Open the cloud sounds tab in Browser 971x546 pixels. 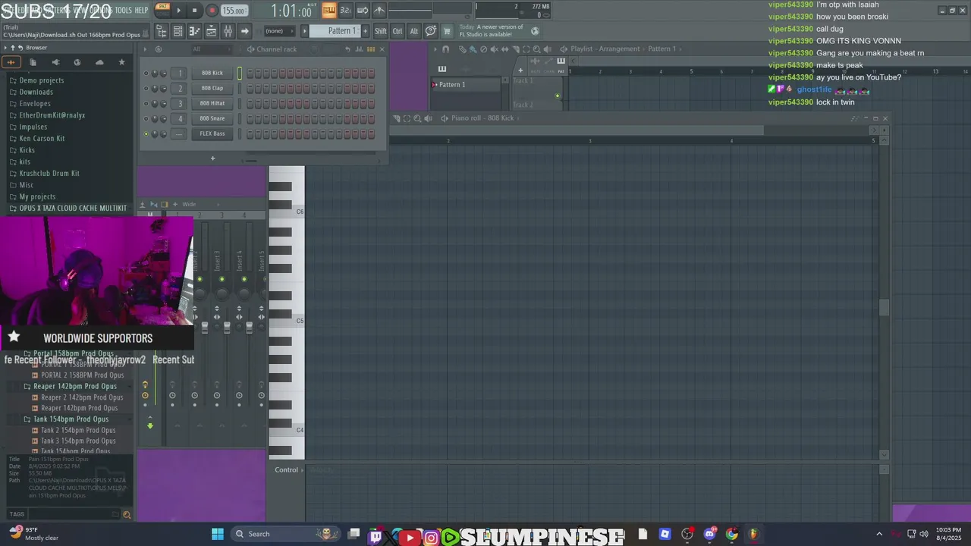tap(99, 62)
